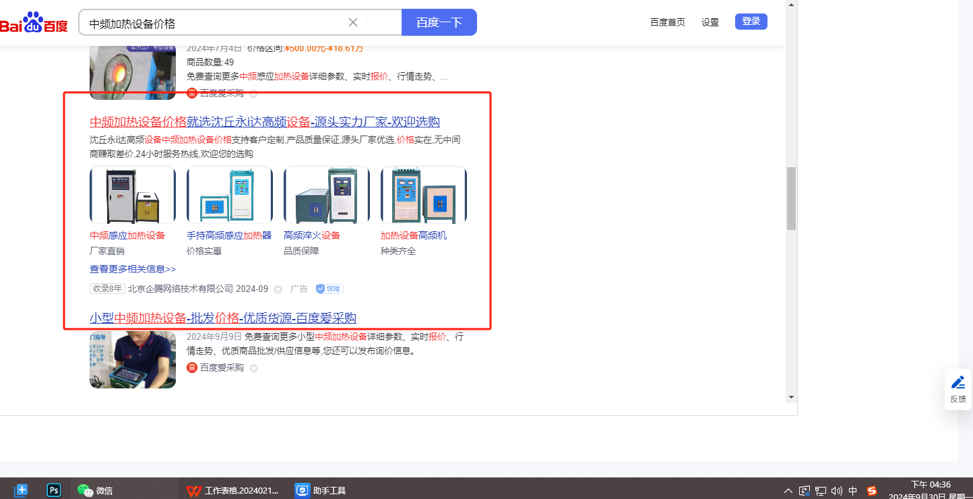Open the 中频感应加热设备 product image
The width and height of the screenshot is (973, 499).
[x=133, y=195]
